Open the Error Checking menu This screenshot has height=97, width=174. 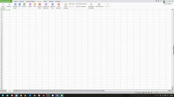tap(81, 6)
